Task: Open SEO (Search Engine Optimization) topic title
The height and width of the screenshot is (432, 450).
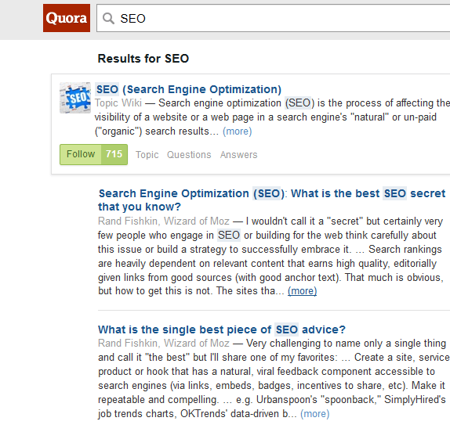Action: pyautogui.click(x=188, y=89)
